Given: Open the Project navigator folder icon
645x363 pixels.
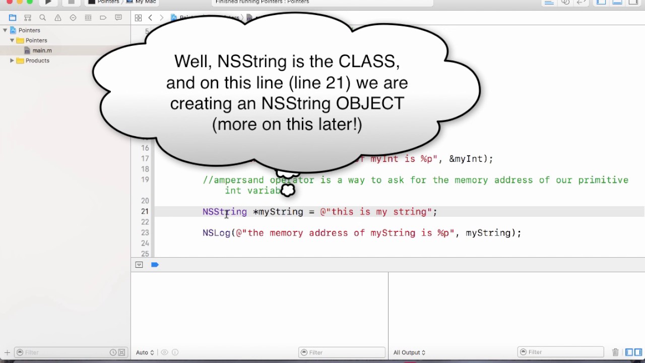Looking at the screenshot, I should click(x=13, y=18).
